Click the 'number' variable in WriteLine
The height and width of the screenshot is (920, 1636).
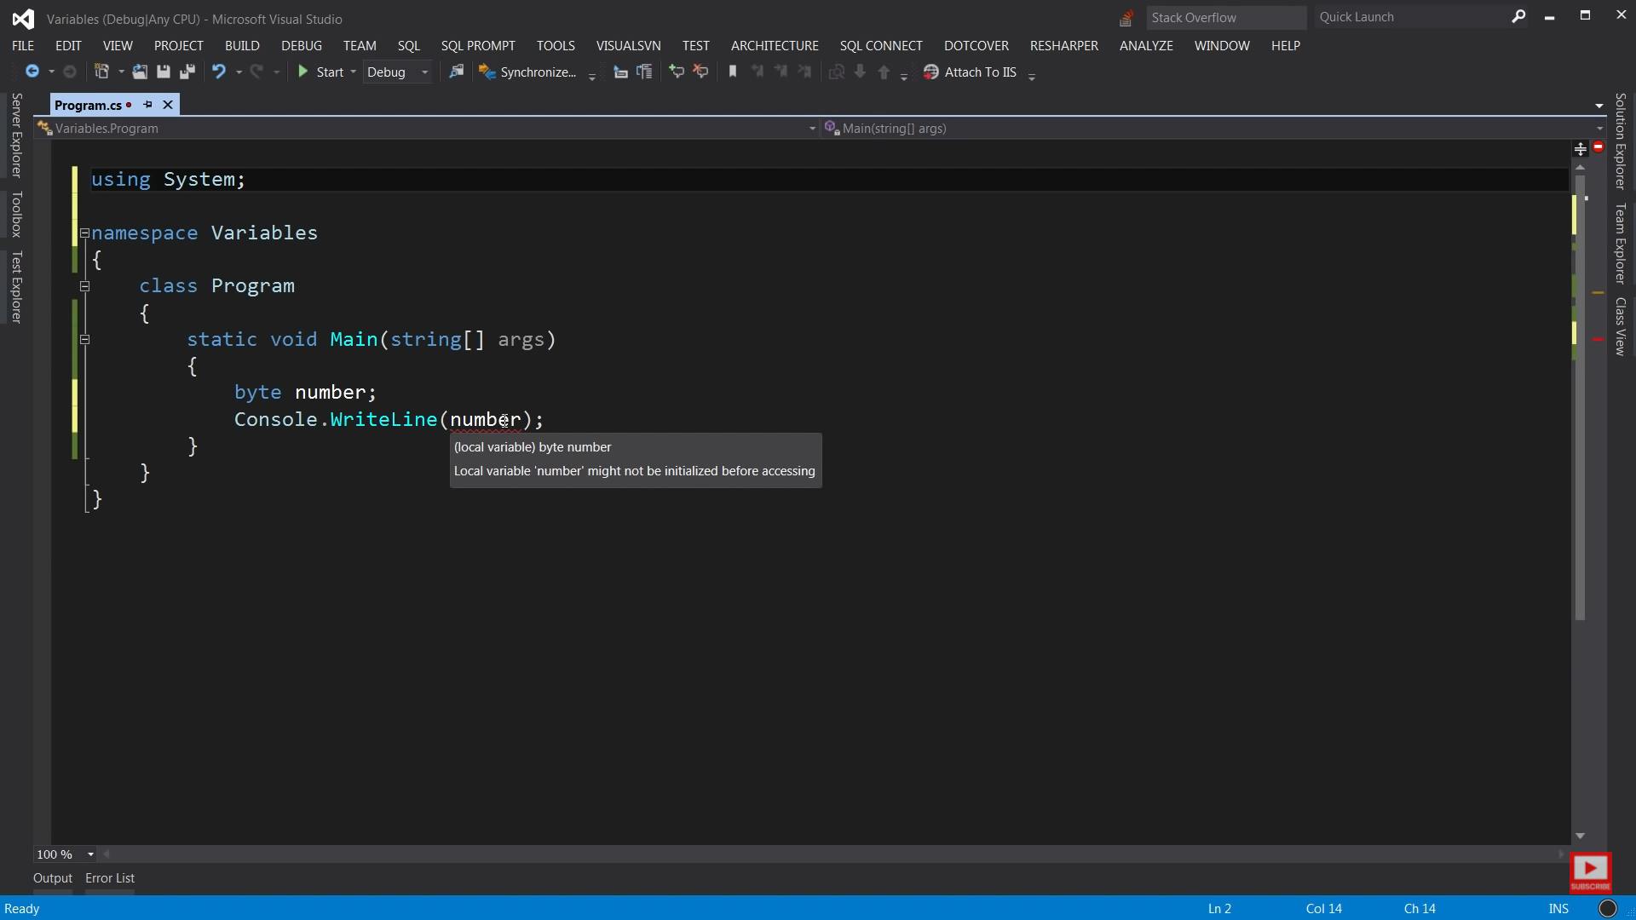point(485,420)
